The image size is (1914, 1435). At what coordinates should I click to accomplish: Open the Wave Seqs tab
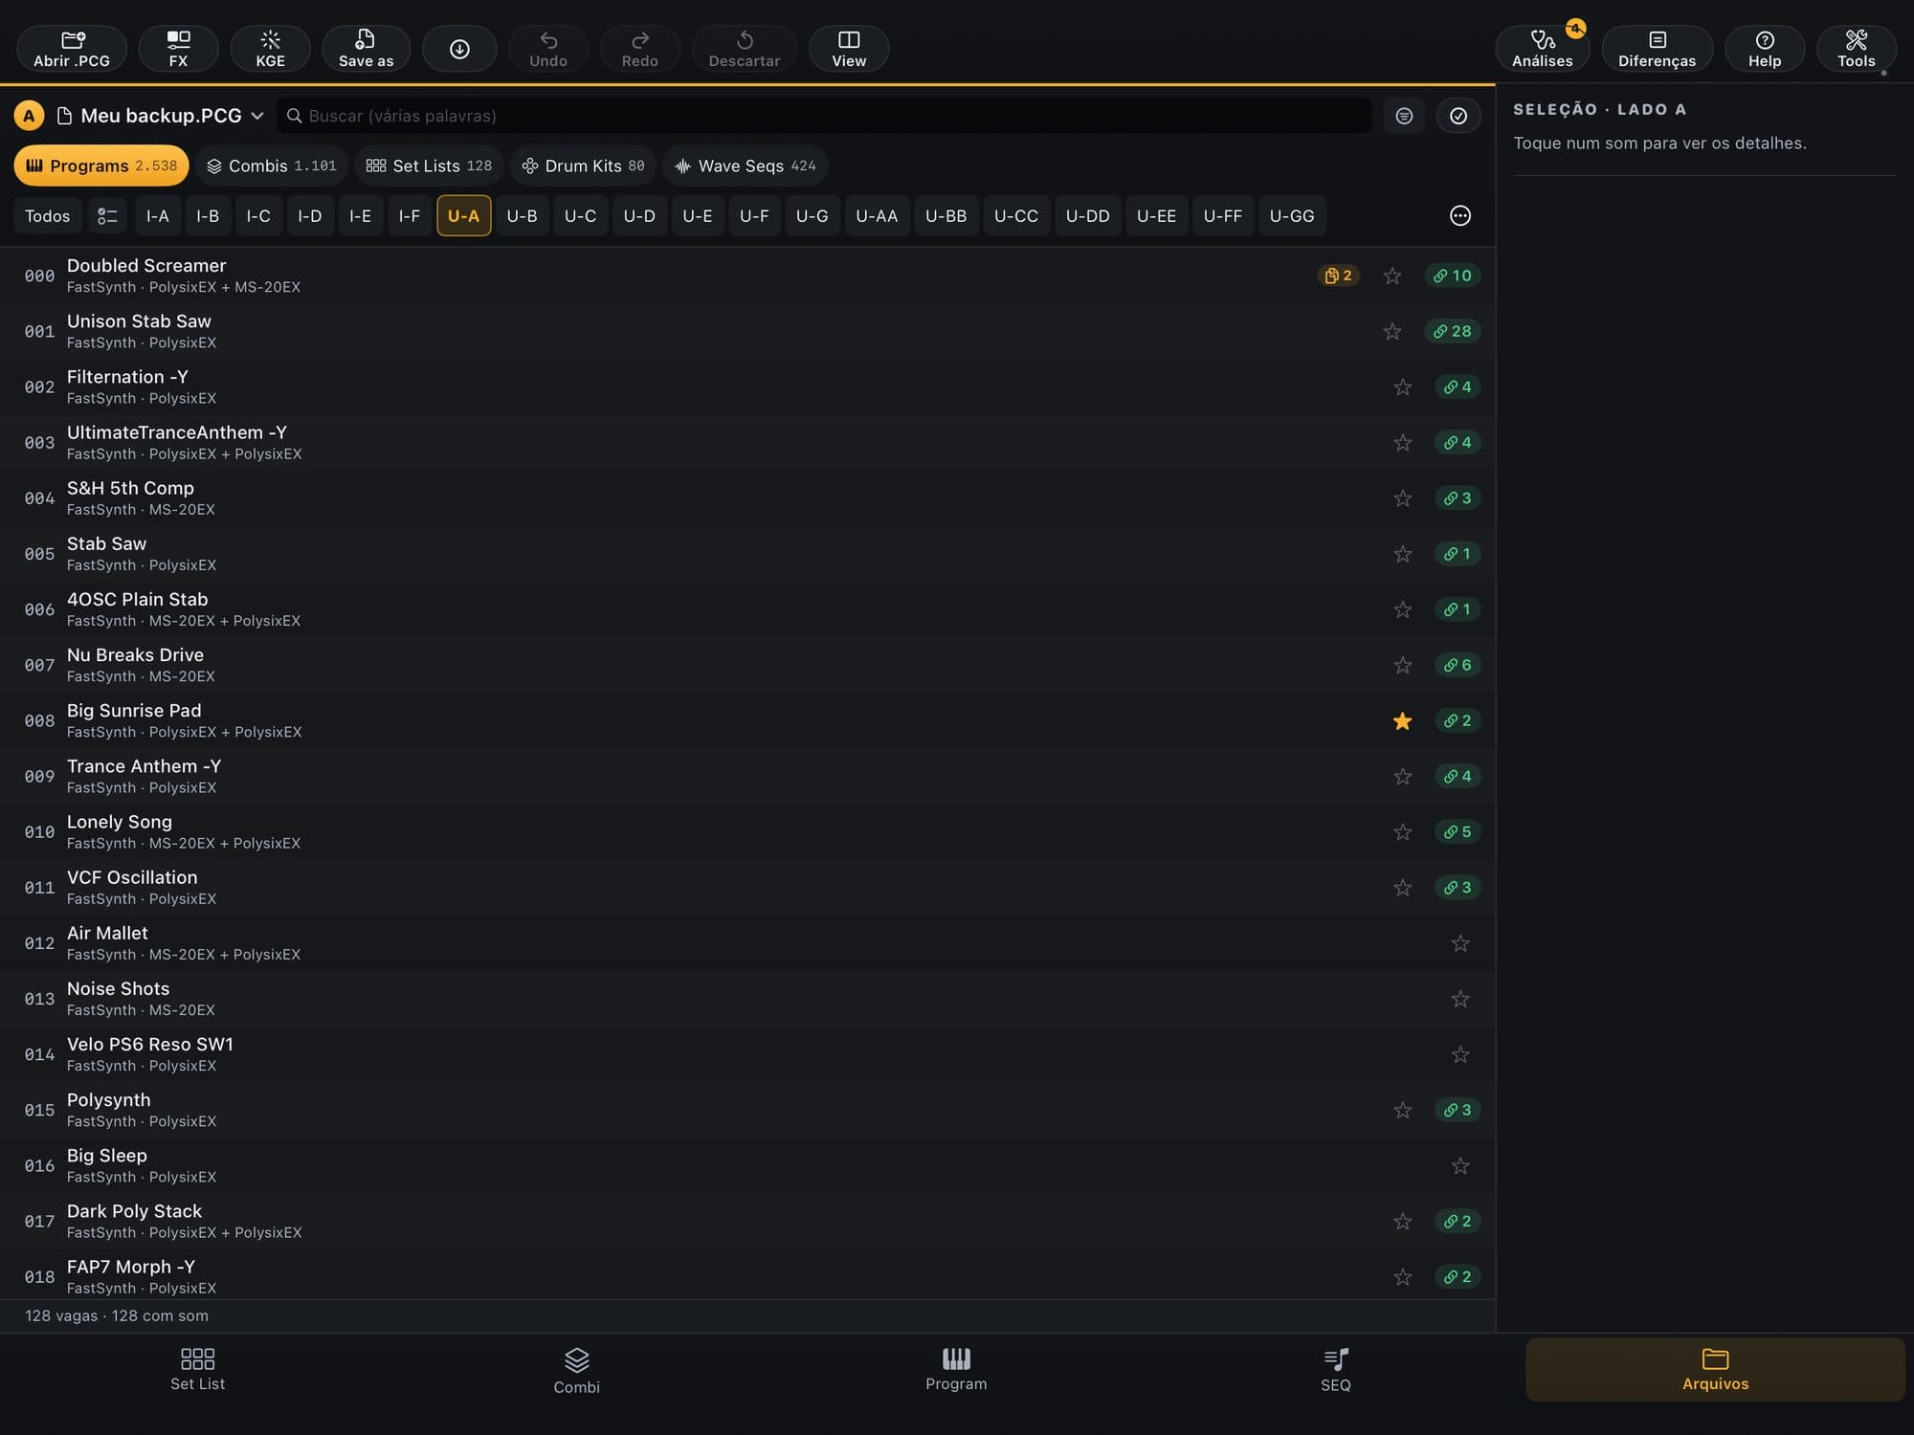745,166
